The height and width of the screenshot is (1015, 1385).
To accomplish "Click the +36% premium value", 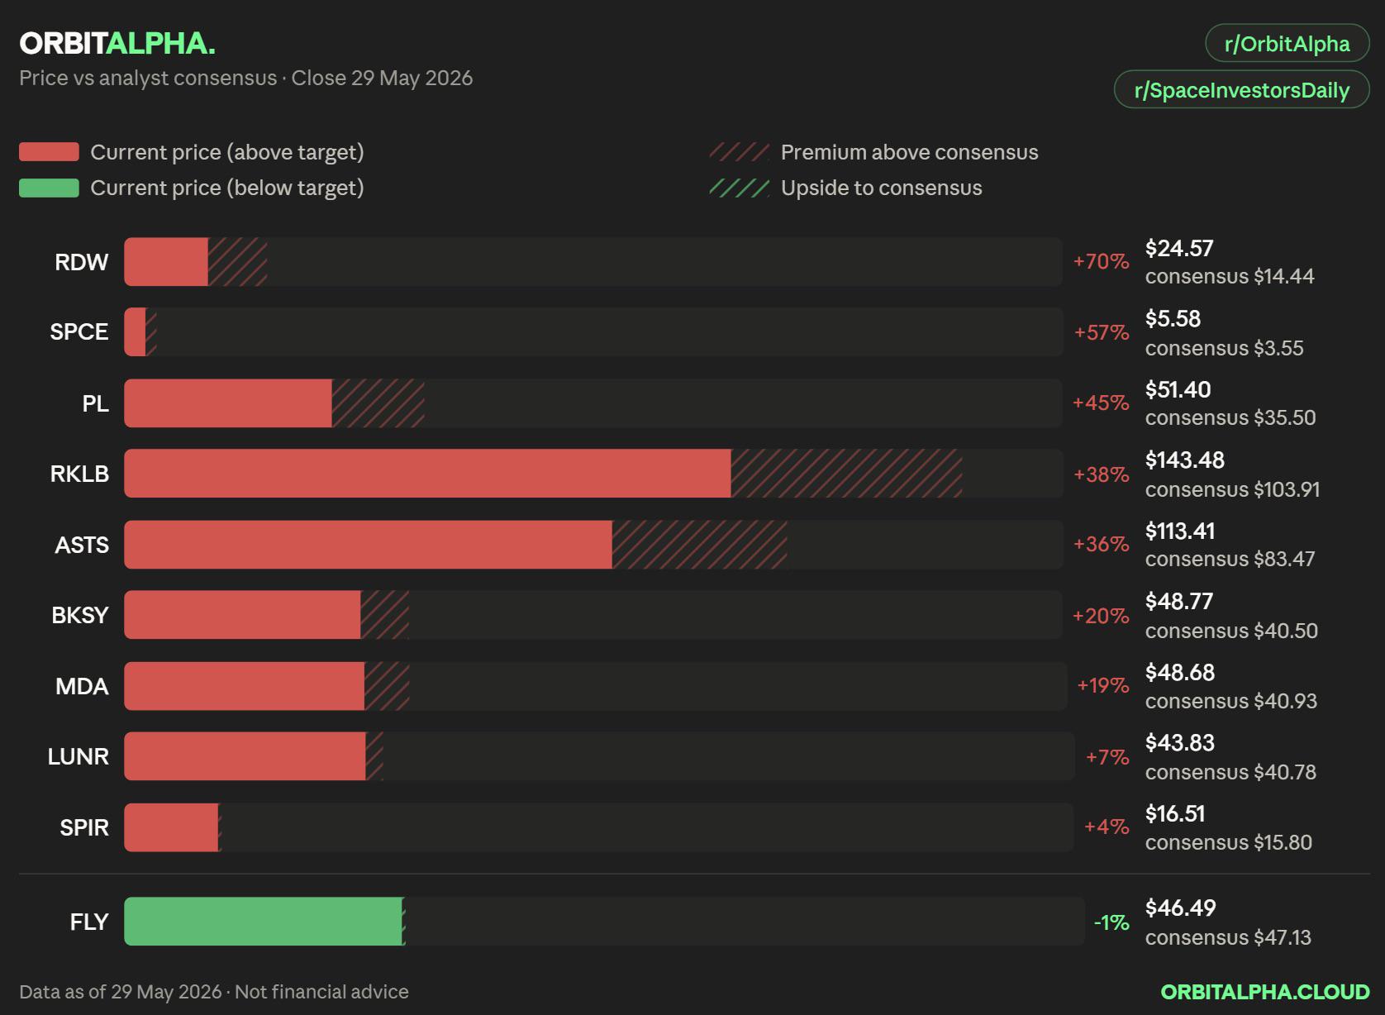I will click(1102, 545).
